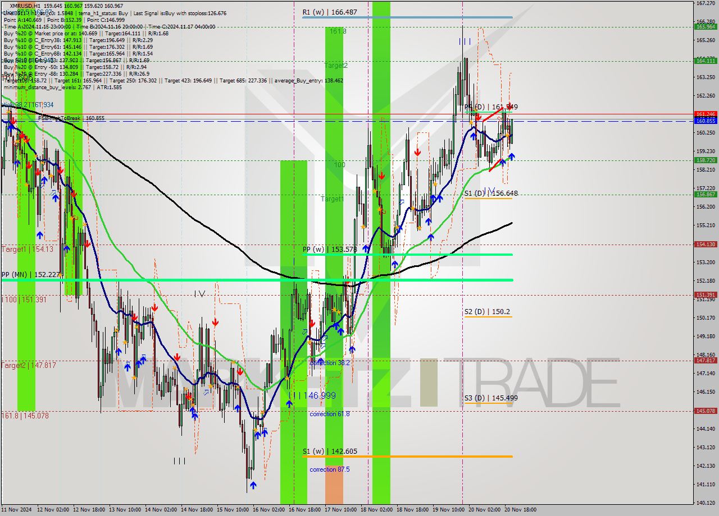Click the 164.111 green price tag on axis
This screenshot has height=516, width=719.
pyautogui.click(x=706, y=61)
